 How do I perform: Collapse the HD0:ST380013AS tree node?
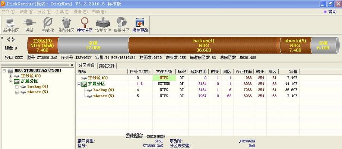[4, 71]
